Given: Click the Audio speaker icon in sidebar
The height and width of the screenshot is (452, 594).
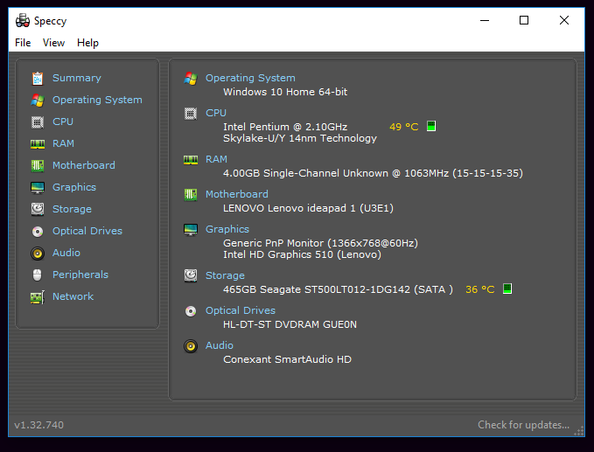Looking at the screenshot, I should [37, 253].
